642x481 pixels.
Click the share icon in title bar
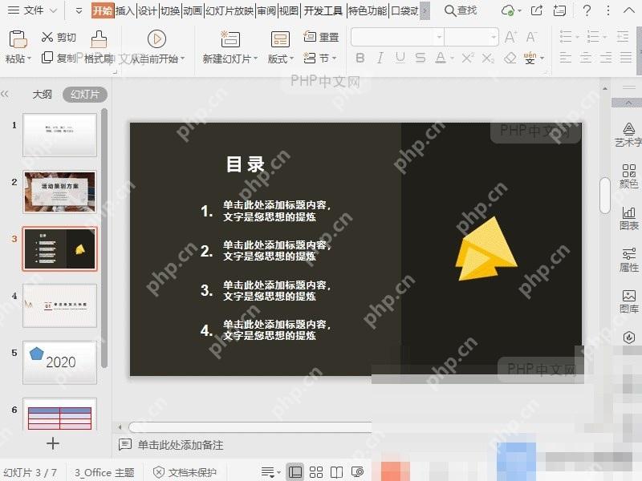tap(536, 10)
